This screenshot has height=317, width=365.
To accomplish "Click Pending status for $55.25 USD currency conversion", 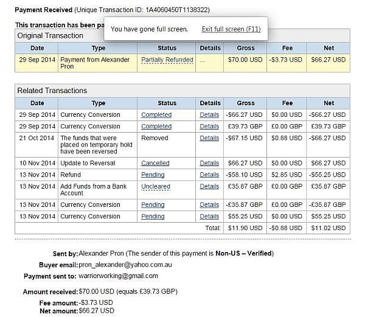I will tap(153, 217).
